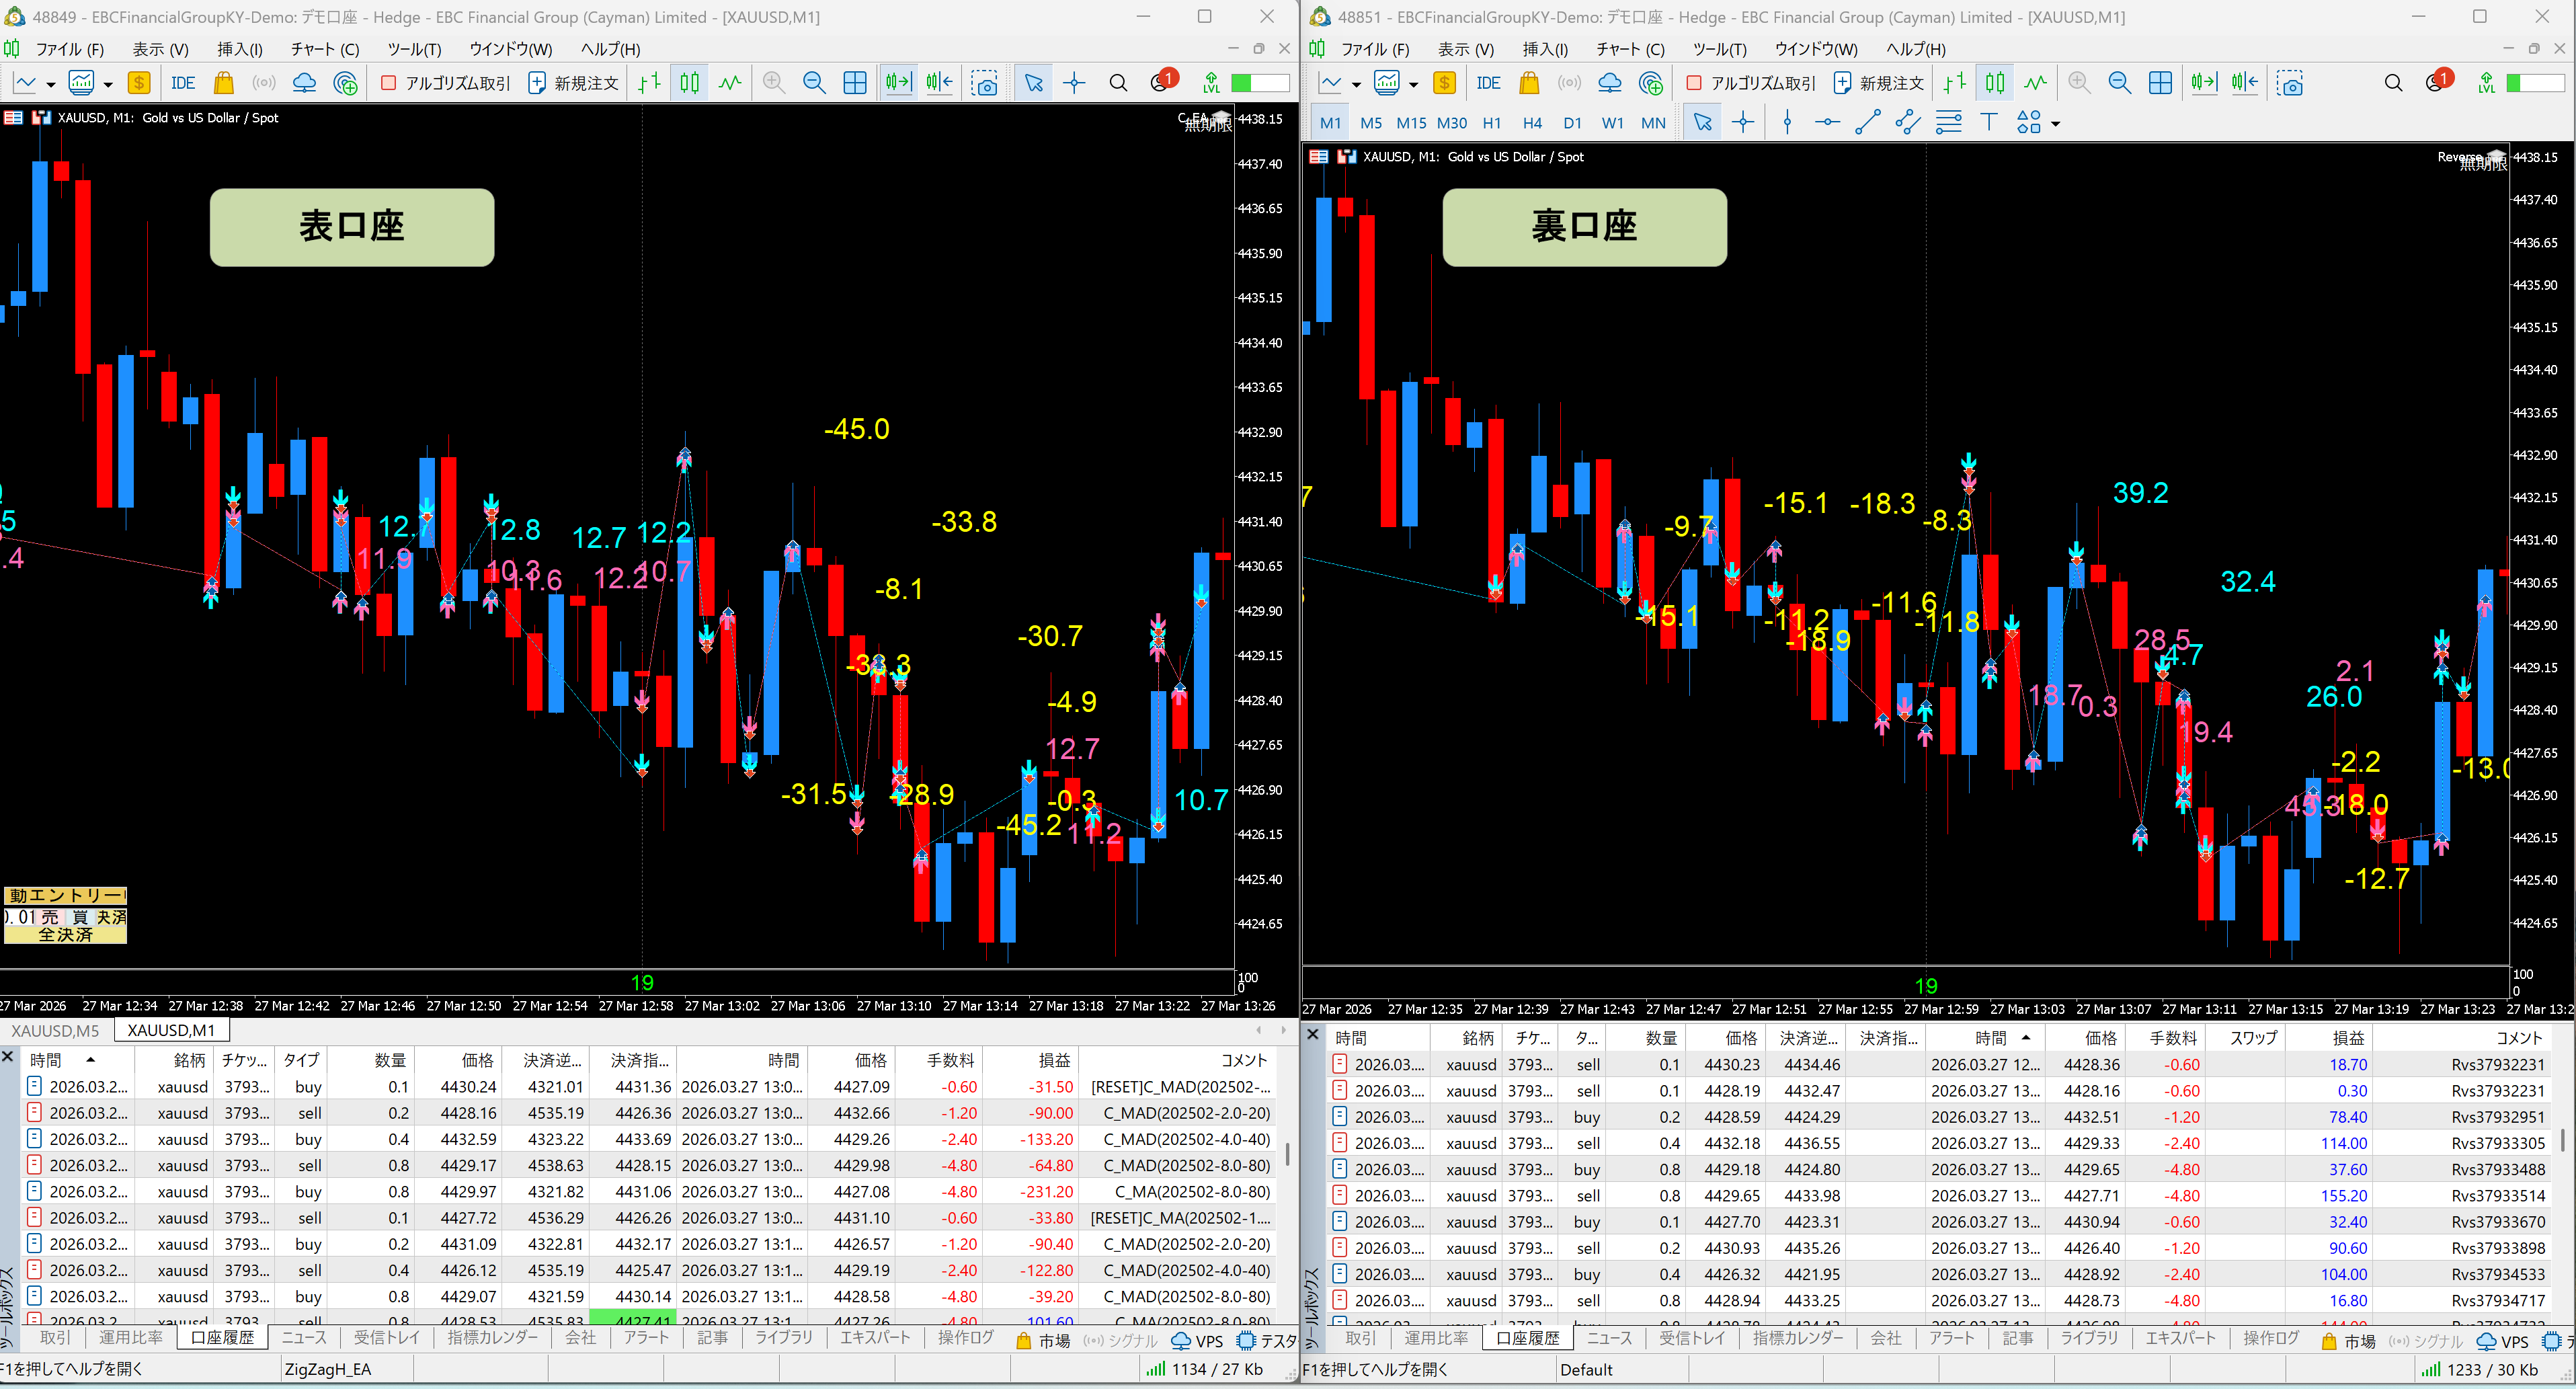Select the Fibonacci retracement tool
2576x1389 pixels.
(1948, 123)
